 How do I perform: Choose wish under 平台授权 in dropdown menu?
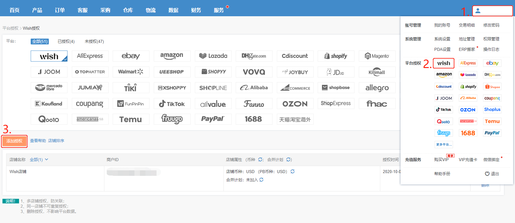444,63
